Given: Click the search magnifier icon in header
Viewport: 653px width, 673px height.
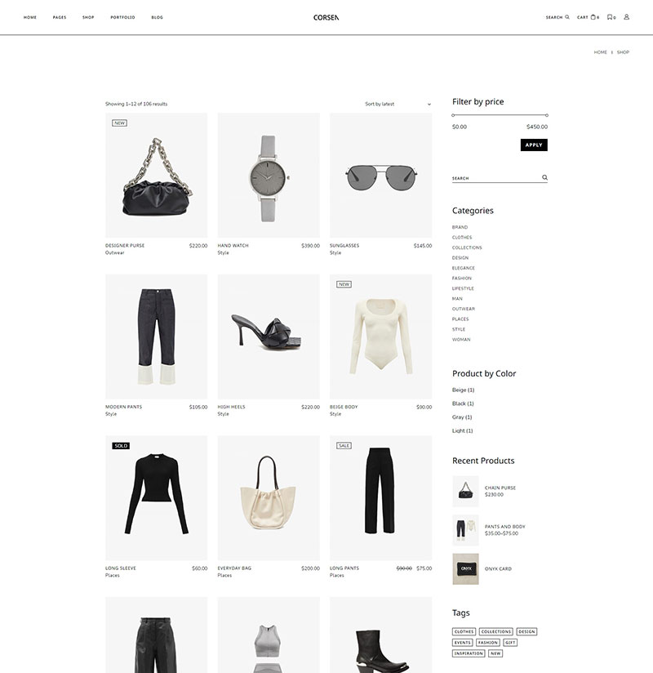Looking at the screenshot, I should click(x=567, y=17).
